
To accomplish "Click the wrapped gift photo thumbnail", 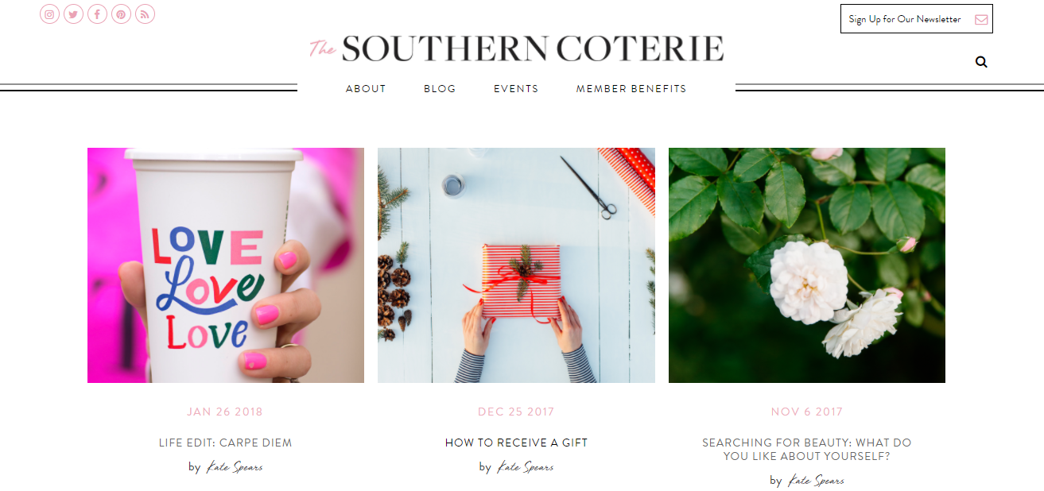I will (516, 265).
